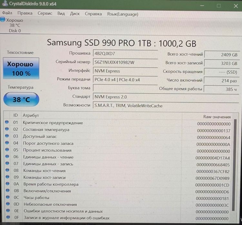This screenshot has height=225, width=242.
Task: Click the host reads value 2409 GB
Action: pos(222,55)
